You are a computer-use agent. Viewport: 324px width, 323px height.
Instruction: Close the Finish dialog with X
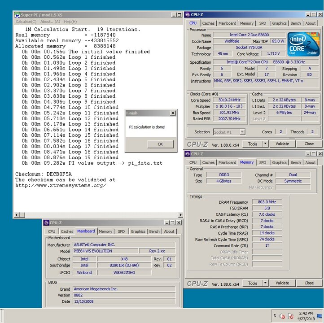(173, 113)
